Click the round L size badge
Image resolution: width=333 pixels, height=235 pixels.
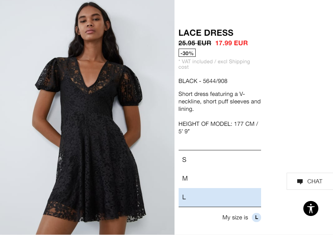[256, 217]
